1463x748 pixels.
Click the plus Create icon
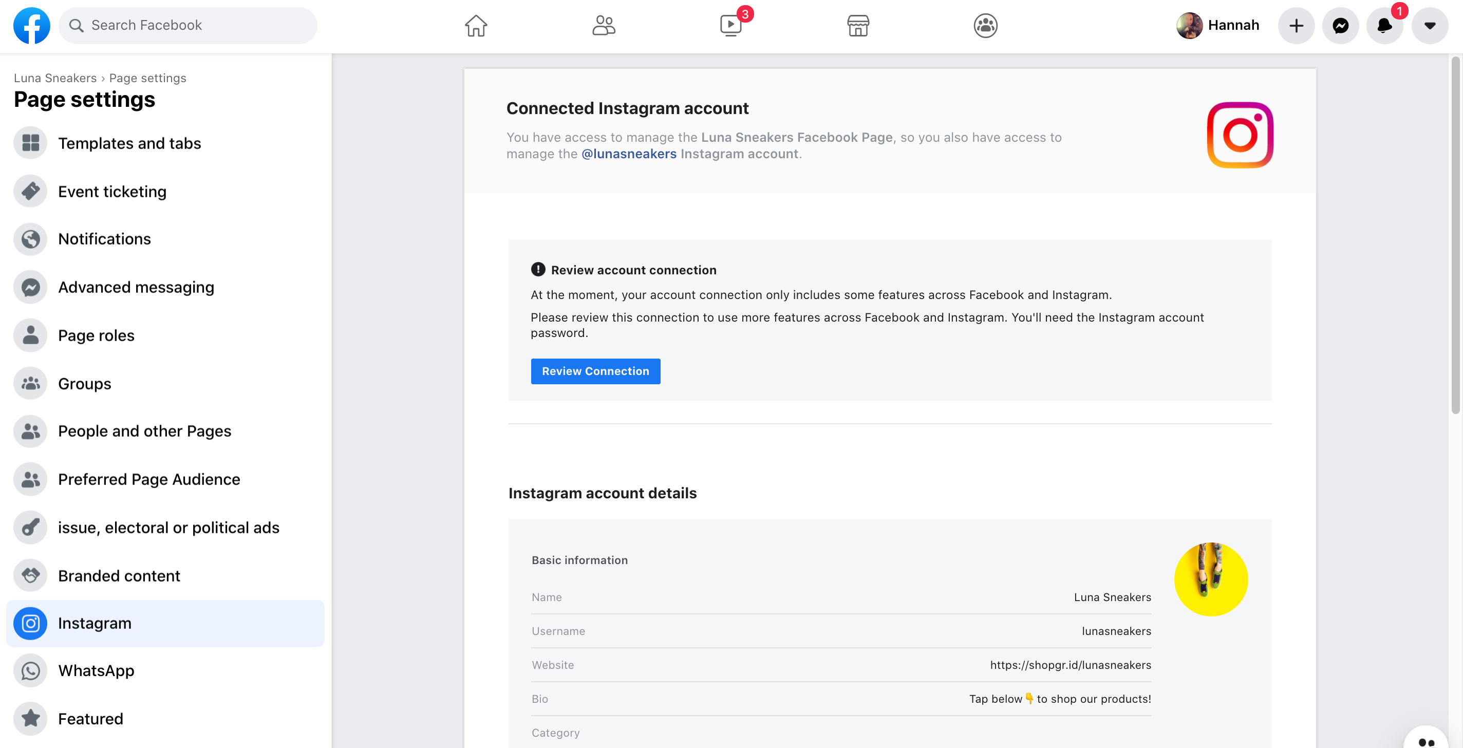coord(1296,26)
